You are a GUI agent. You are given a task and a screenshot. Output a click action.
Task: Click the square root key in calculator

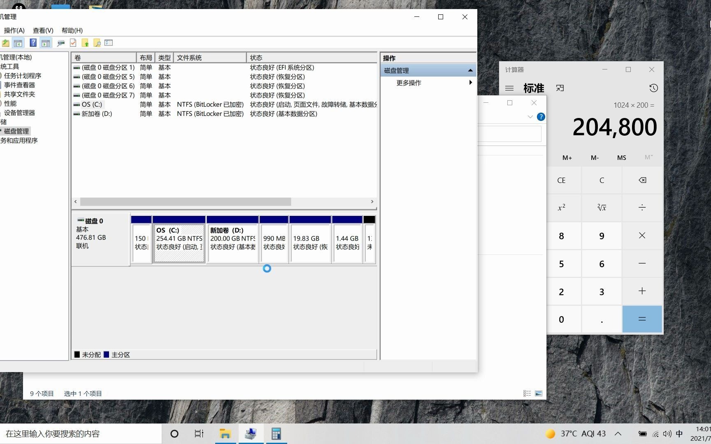(x=602, y=208)
